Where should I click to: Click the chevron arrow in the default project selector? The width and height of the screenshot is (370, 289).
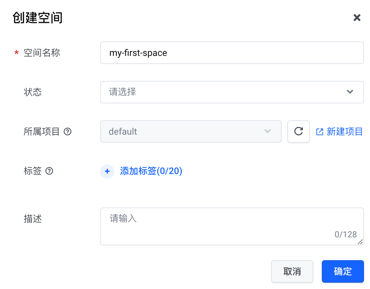tap(268, 131)
